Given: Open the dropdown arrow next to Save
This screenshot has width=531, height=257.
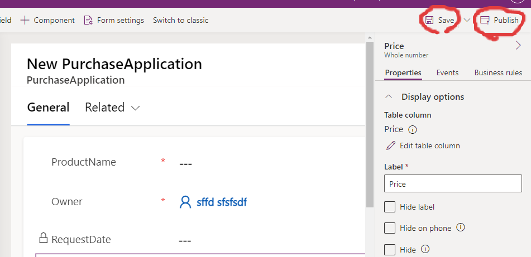Looking at the screenshot, I should [467, 20].
